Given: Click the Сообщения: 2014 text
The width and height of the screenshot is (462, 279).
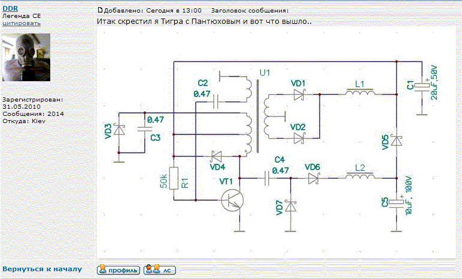Looking at the screenshot, I should [x=33, y=114].
